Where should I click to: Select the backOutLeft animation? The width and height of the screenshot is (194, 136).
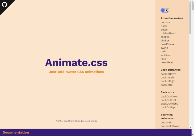pyautogui.click(x=168, y=100)
